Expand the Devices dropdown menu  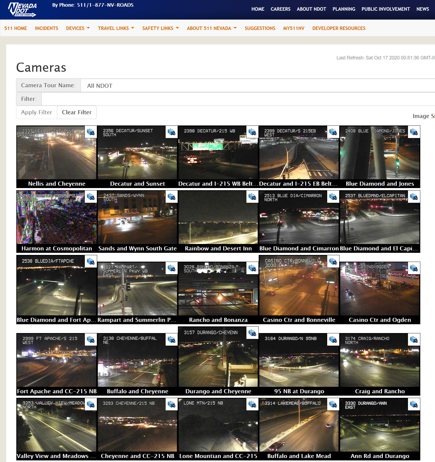pyautogui.click(x=78, y=28)
